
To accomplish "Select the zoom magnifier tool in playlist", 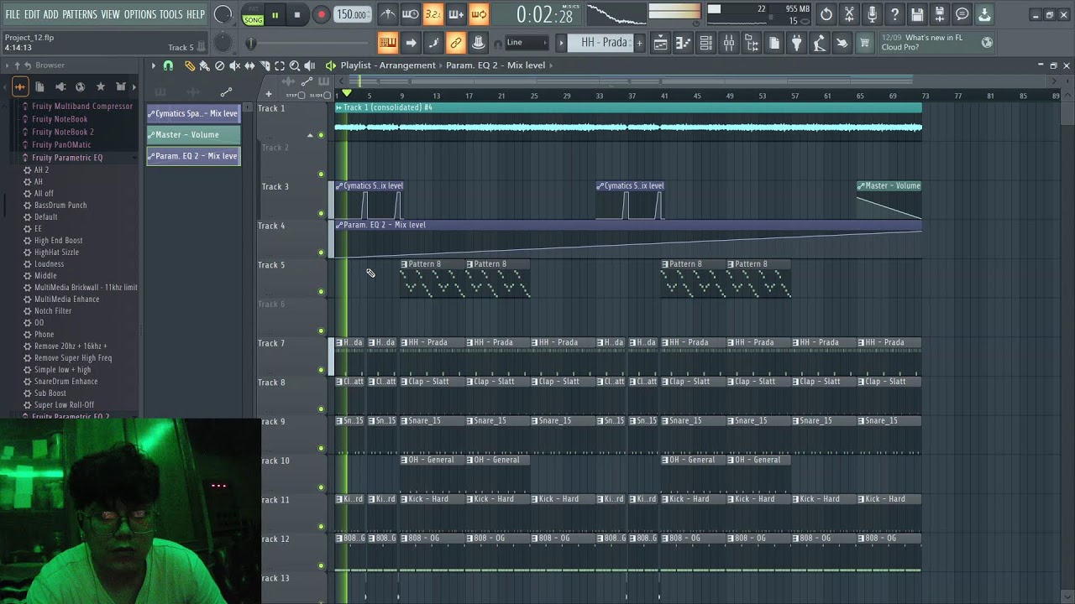I will (295, 65).
